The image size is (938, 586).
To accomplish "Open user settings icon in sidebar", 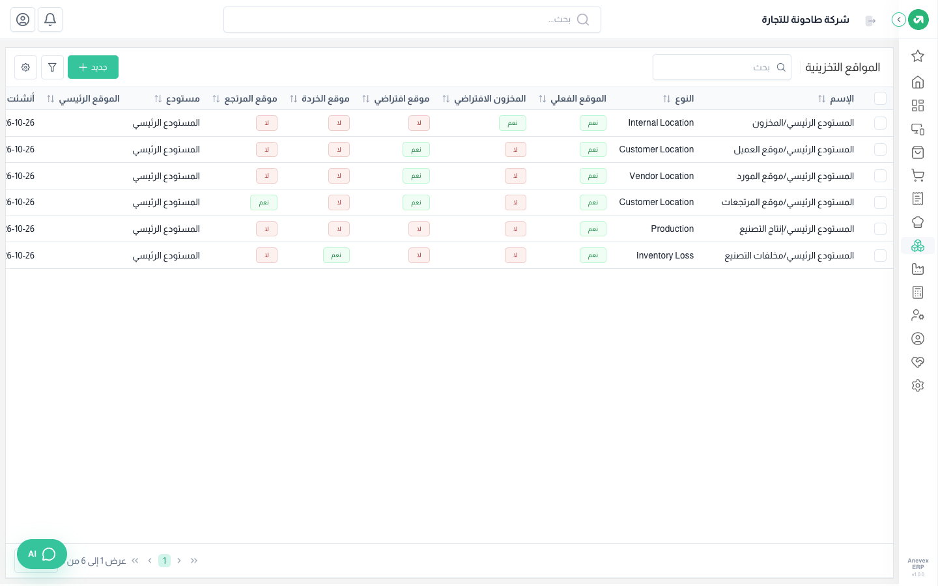I will coord(918,315).
